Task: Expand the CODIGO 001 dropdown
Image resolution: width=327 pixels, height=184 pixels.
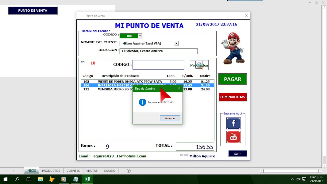Action: [140, 36]
